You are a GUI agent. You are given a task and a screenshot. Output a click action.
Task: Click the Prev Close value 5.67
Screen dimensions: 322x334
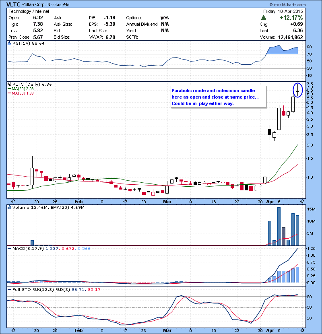(38, 37)
